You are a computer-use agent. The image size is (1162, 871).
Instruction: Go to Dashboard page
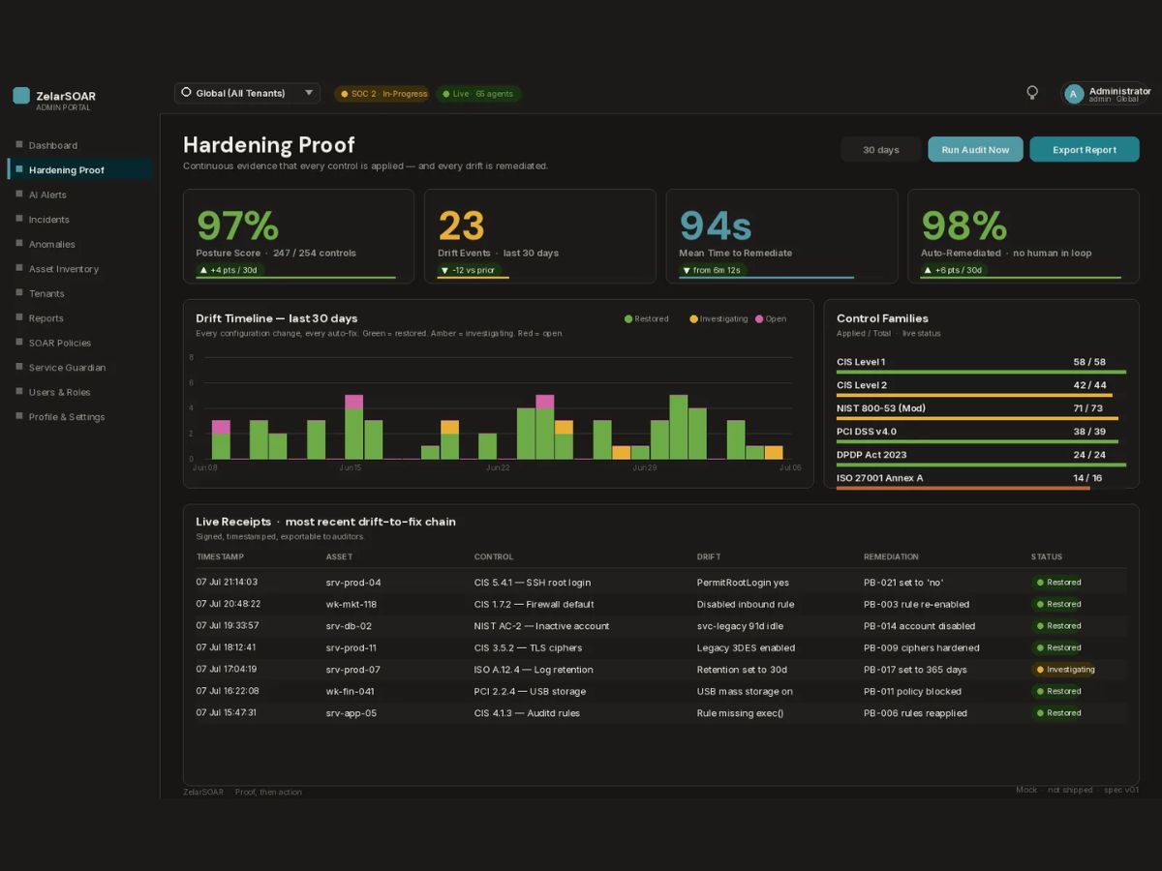click(53, 145)
